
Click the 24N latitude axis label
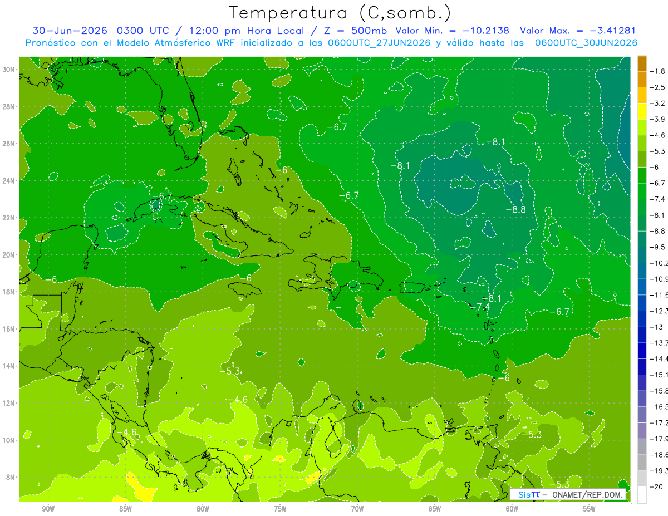[x=9, y=181]
